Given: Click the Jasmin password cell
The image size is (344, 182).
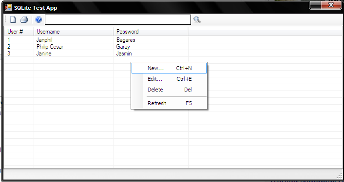Looking at the screenshot, I should tap(124, 54).
